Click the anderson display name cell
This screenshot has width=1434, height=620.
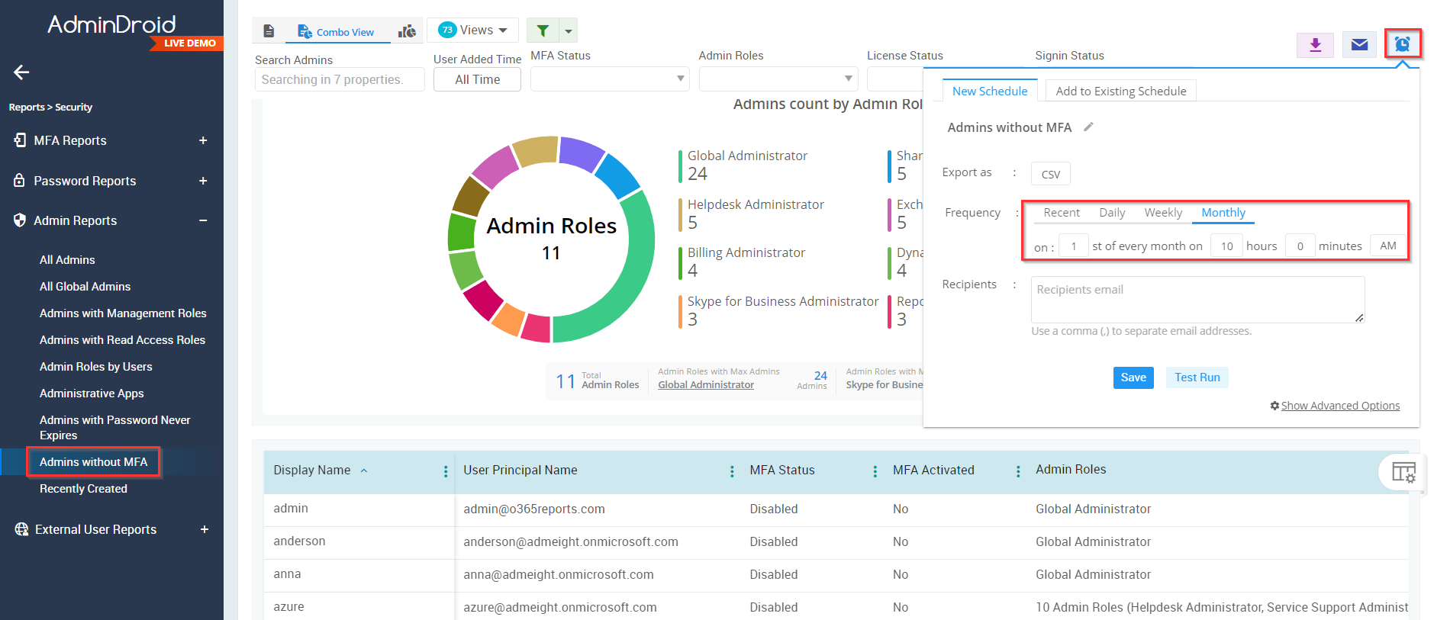(x=299, y=541)
